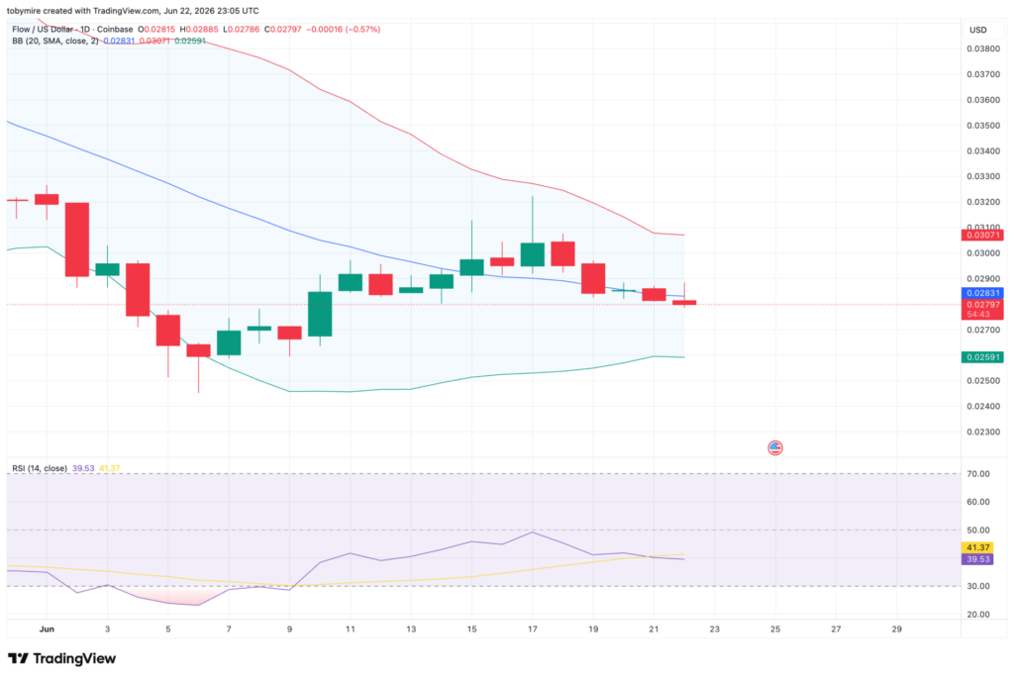Click the 0.03500 price axis tick
The height and width of the screenshot is (679, 1014).
[x=983, y=126]
